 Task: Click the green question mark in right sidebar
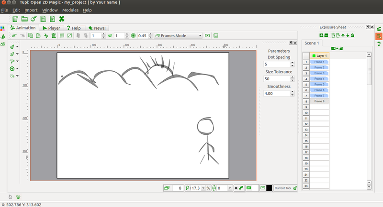379,44
